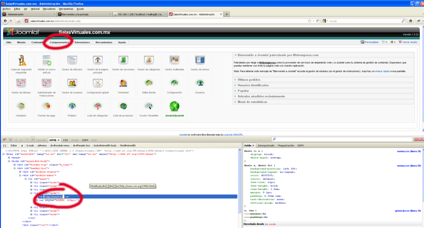This screenshot has width=424, height=228.
Task: Activate Firebug inspect element icon
Action: pos(10,140)
